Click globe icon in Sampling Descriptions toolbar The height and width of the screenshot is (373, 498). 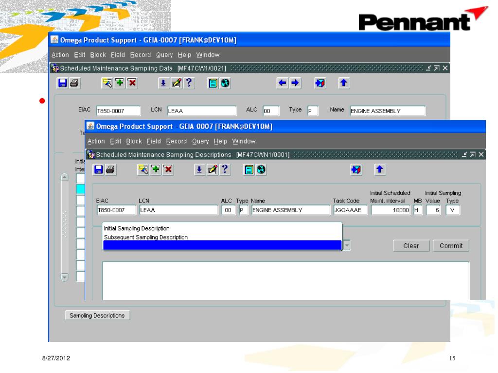click(x=261, y=170)
